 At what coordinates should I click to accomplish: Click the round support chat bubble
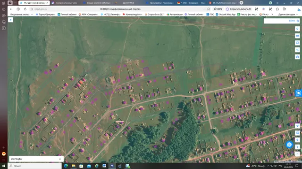pos(289,145)
